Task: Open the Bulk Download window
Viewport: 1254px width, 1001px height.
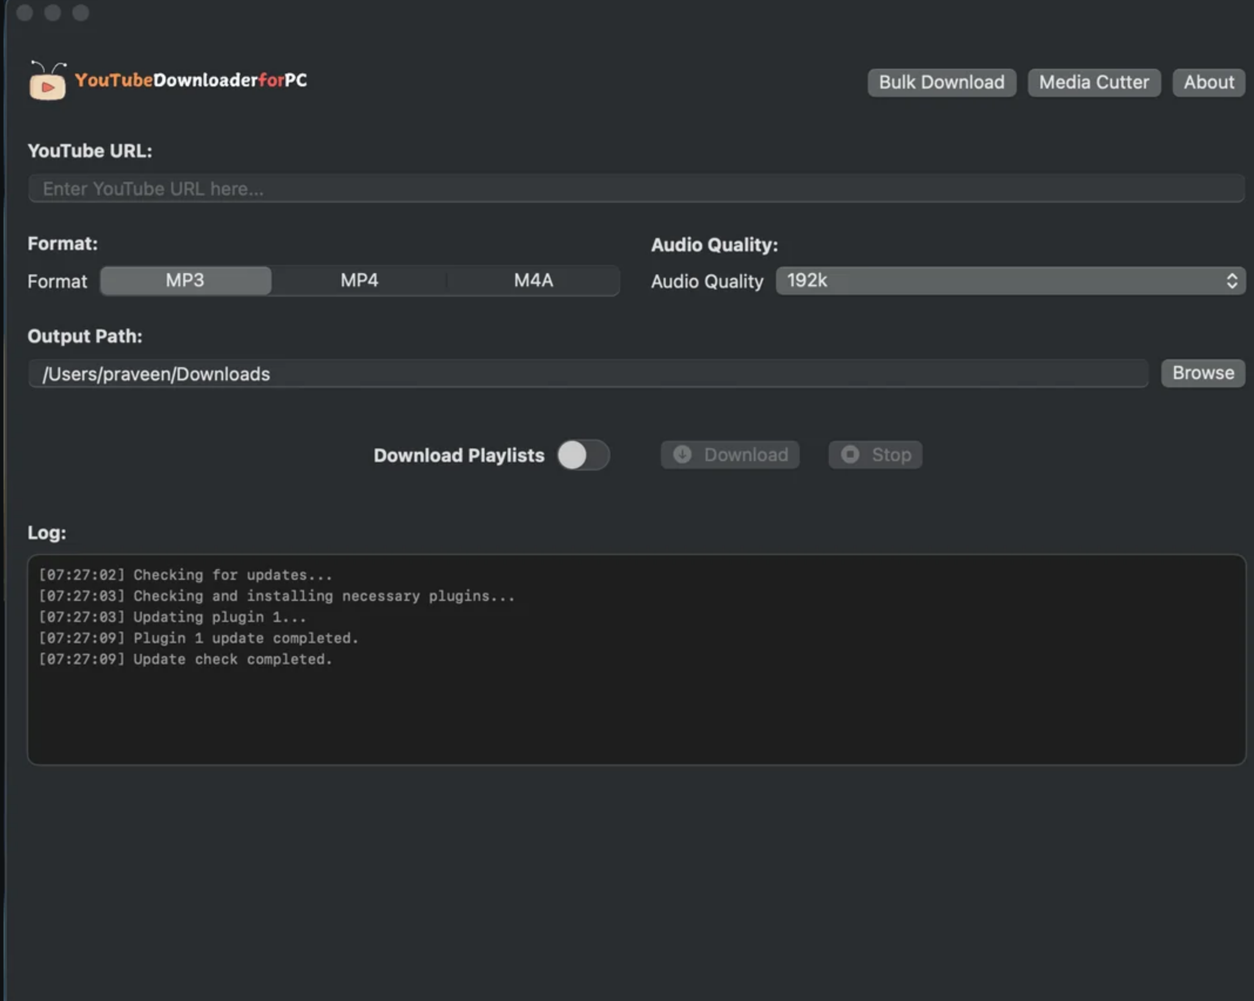Action: 941,82
